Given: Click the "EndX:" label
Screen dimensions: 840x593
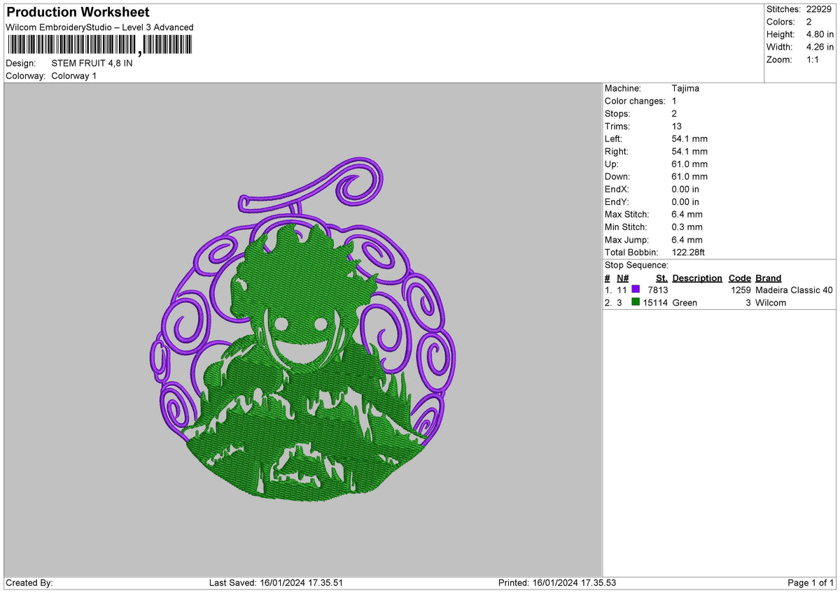Looking at the screenshot, I should click(617, 189).
